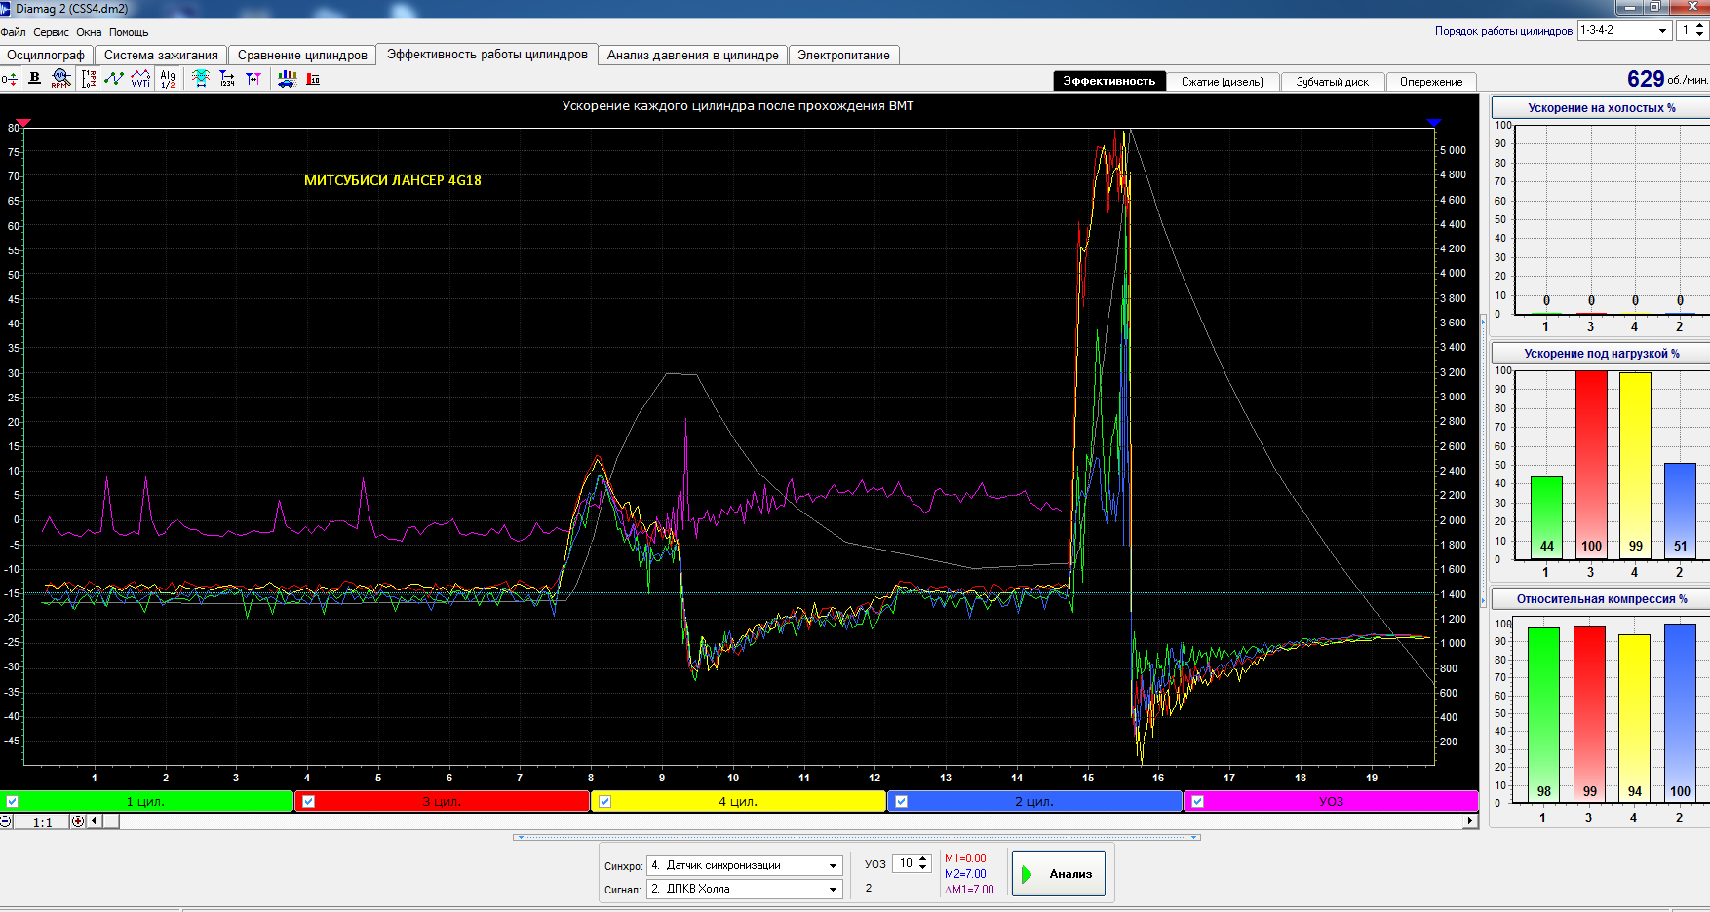Enable the VVTi toolbar icon
The height and width of the screenshot is (912, 1710).
140,79
